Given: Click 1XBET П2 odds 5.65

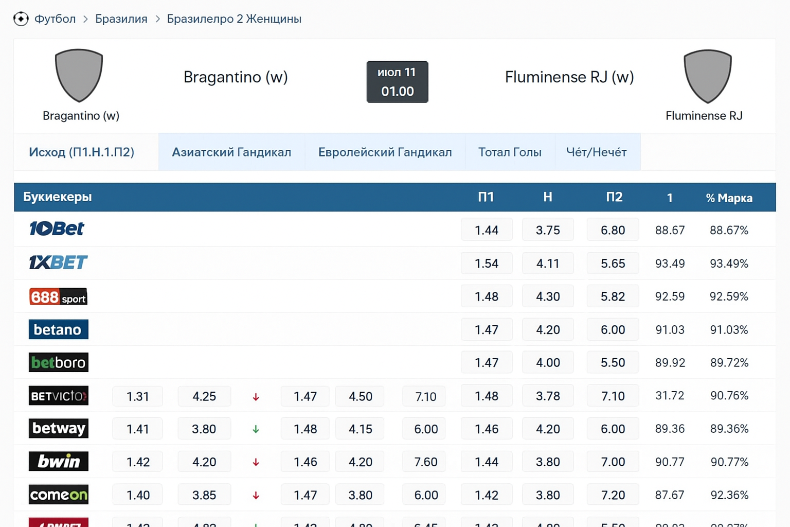Looking at the screenshot, I should (613, 263).
